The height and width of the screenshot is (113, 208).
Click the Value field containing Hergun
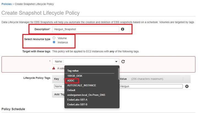pos(151,86)
